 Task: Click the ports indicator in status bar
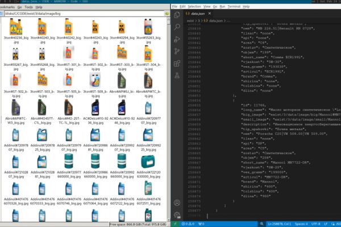pos(201,224)
